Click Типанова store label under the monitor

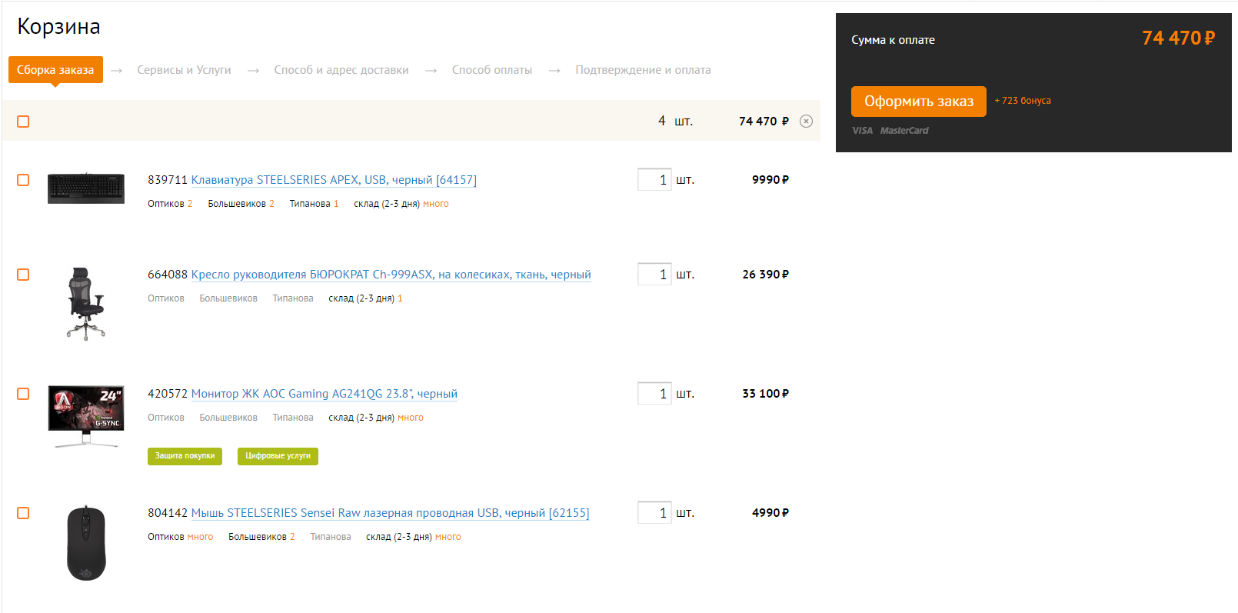(293, 418)
